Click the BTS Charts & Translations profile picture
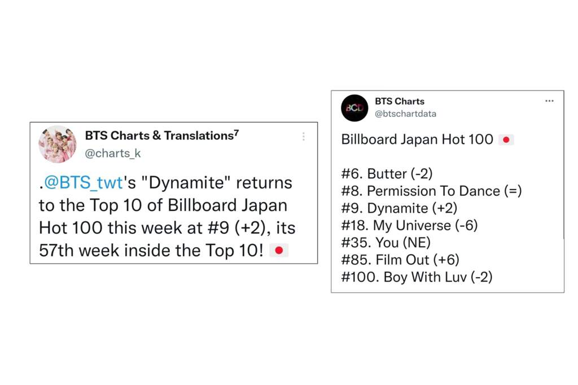578x385 pixels. click(x=58, y=144)
